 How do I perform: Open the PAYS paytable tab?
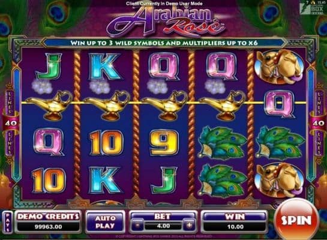[8, 222]
